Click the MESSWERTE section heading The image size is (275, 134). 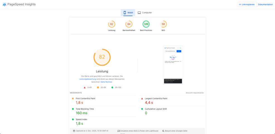[x=76, y=93]
